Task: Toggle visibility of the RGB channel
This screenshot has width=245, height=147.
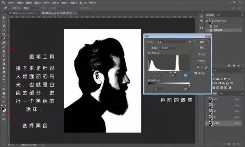Action: point(206,99)
